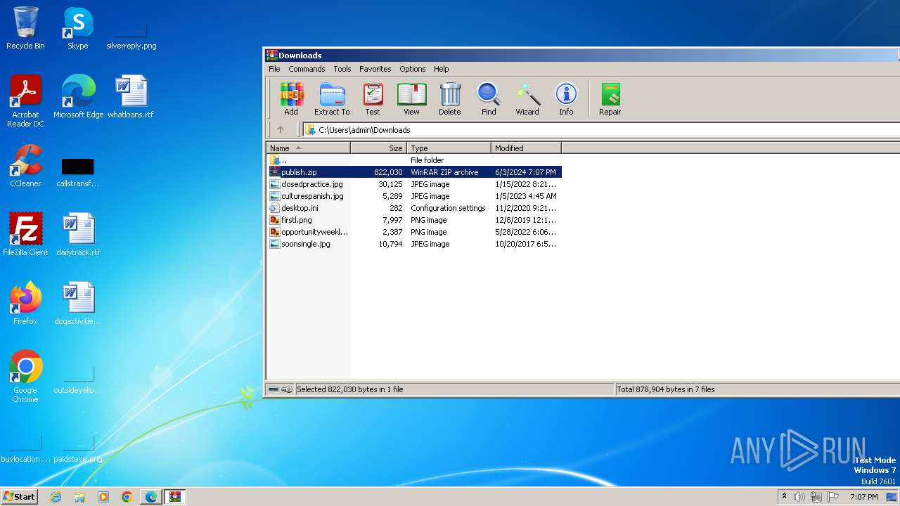This screenshot has height=506, width=900.
Task: Select culturespanish.jpg in the file list
Action: click(414, 196)
